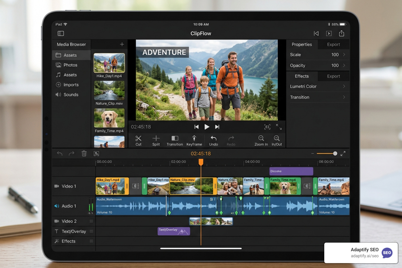
Task: Add media with the plus button
Action: (x=122, y=44)
